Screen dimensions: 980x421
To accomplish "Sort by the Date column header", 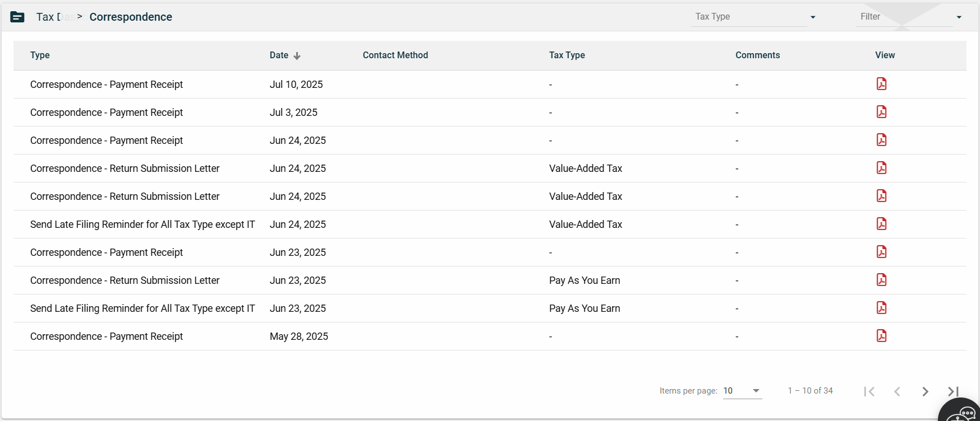I will pyautogui.click(x=279, y=55).
